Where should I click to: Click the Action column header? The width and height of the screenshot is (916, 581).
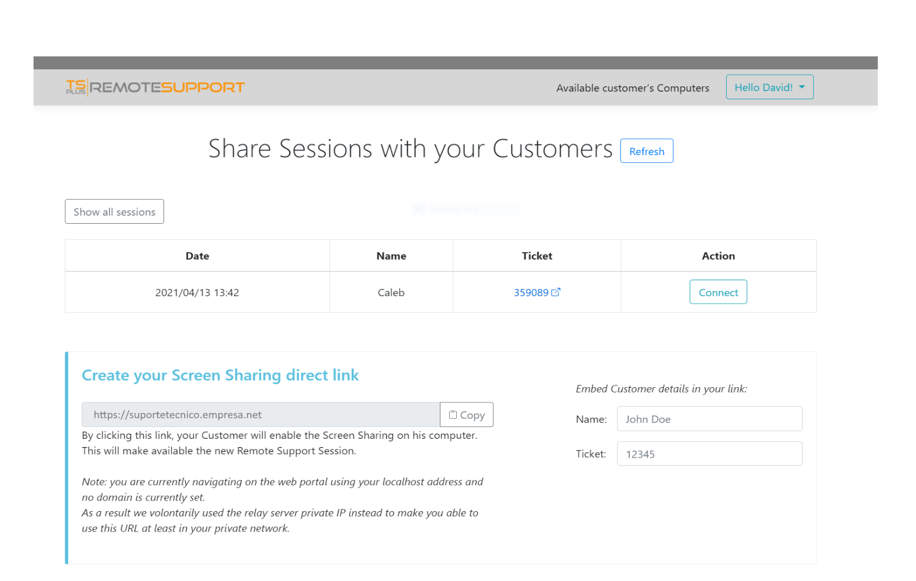tap(718, 256)
